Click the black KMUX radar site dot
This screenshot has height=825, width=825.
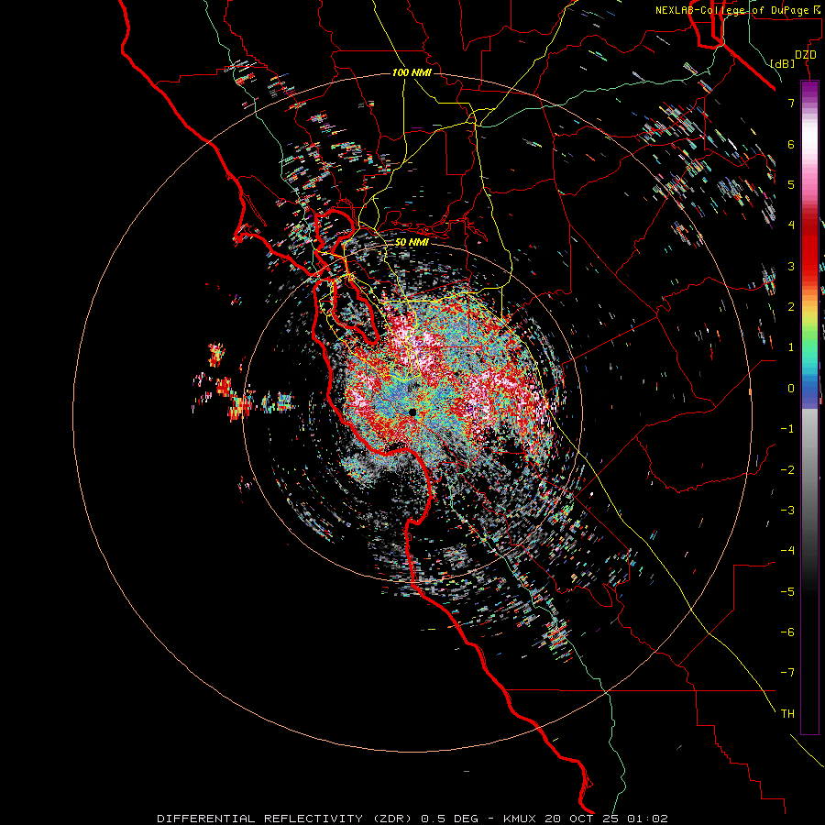point(412,412)
